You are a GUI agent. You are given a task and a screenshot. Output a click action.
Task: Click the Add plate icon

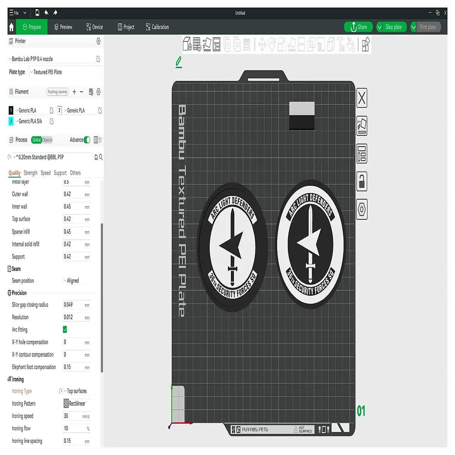click(x=197, y=44)
